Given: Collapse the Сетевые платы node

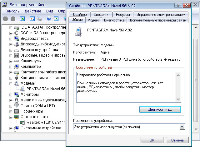Looking at the screenshot, I should point(11,117).
